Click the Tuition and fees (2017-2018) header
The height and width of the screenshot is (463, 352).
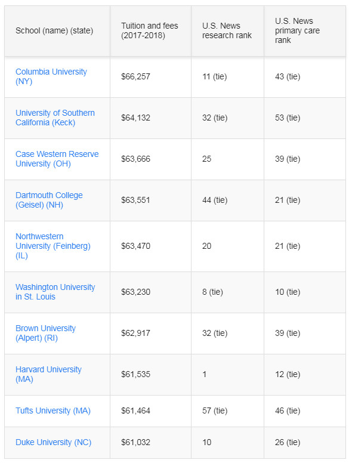pos(150,30)
